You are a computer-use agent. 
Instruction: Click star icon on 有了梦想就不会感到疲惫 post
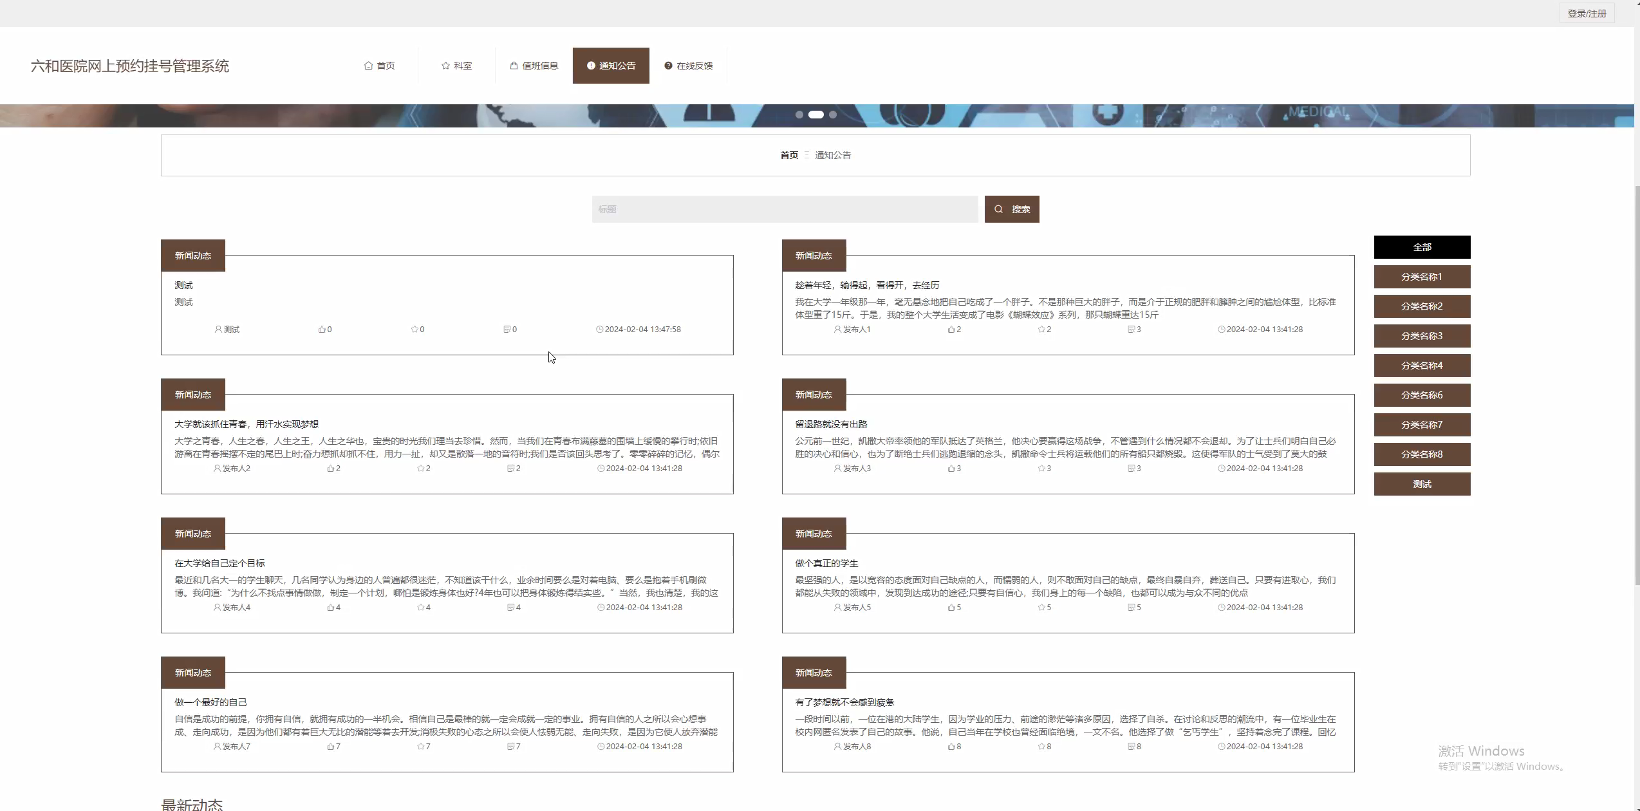point(1041,747)
